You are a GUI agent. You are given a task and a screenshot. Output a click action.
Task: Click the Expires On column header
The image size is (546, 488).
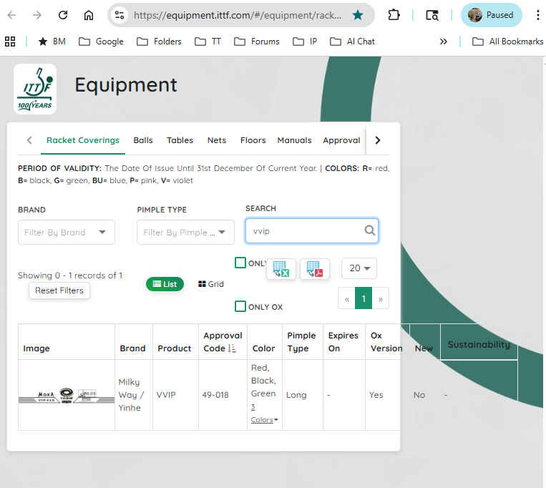tap(343, 342)
